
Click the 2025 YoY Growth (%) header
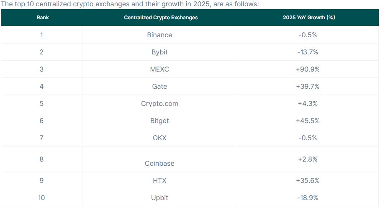pos(309,18)
